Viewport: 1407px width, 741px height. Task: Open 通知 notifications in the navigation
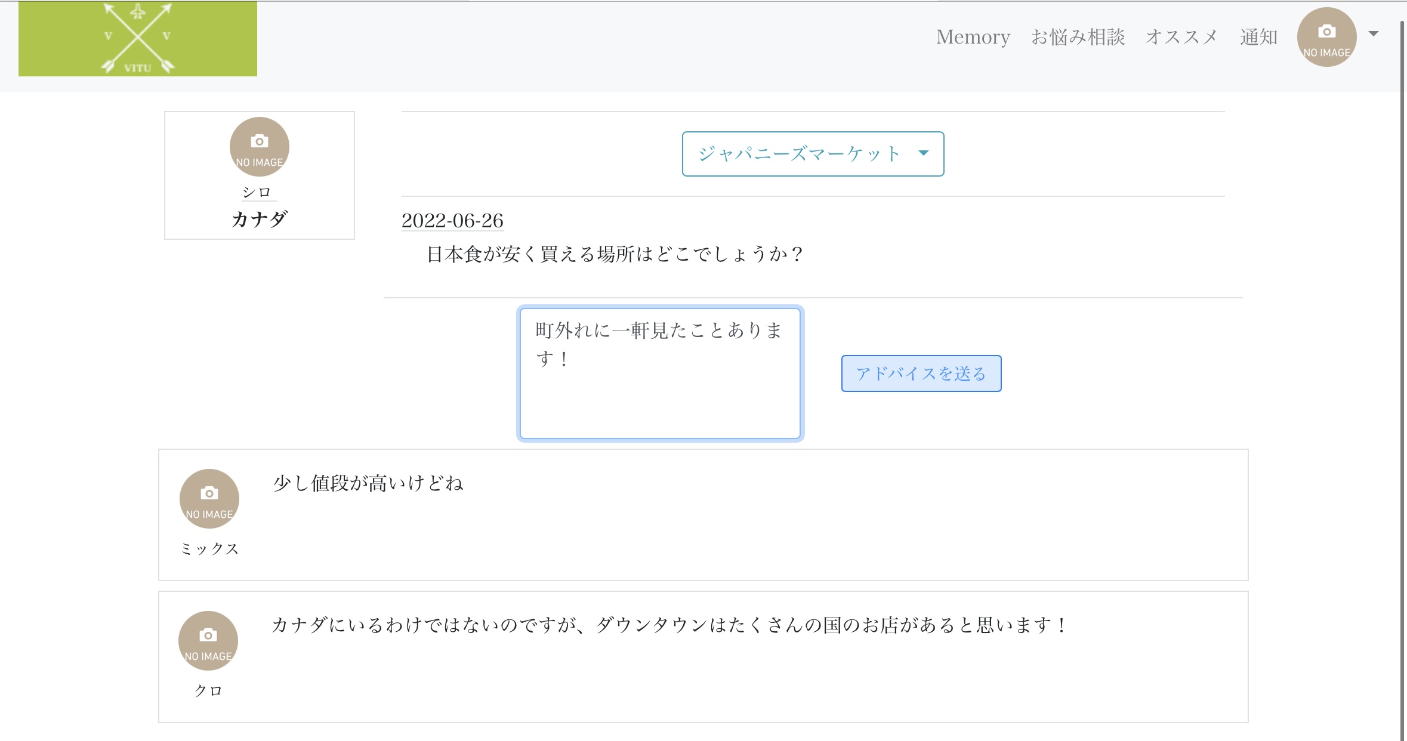click(1258, 37)
